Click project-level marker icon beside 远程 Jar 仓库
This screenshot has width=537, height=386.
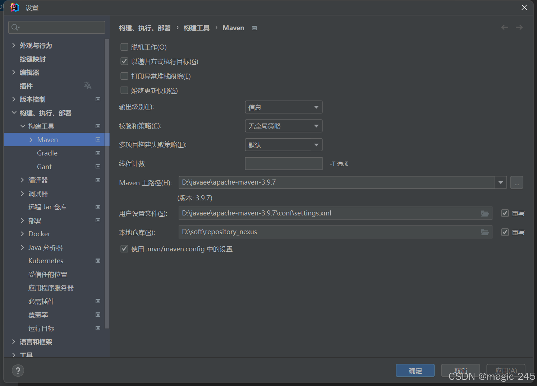98,207
